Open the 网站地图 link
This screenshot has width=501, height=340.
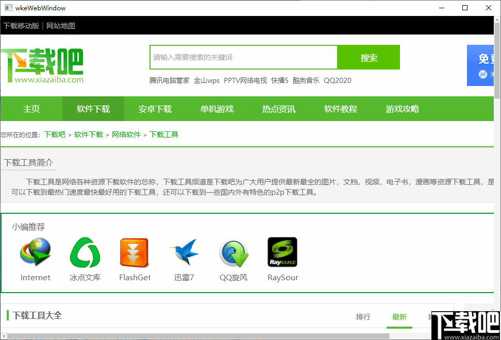point(60,25)
